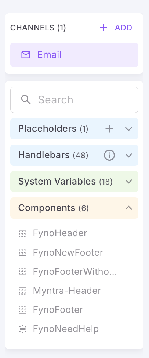Click the Myntra-Header component icon

click(23, 291)
